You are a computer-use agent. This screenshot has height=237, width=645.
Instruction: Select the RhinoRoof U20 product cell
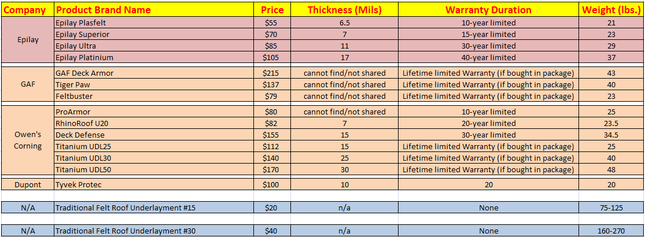click(x=154, y=123)
